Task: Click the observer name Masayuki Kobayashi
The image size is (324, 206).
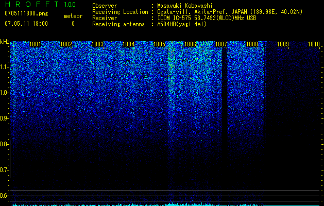Action: point(184,6)
